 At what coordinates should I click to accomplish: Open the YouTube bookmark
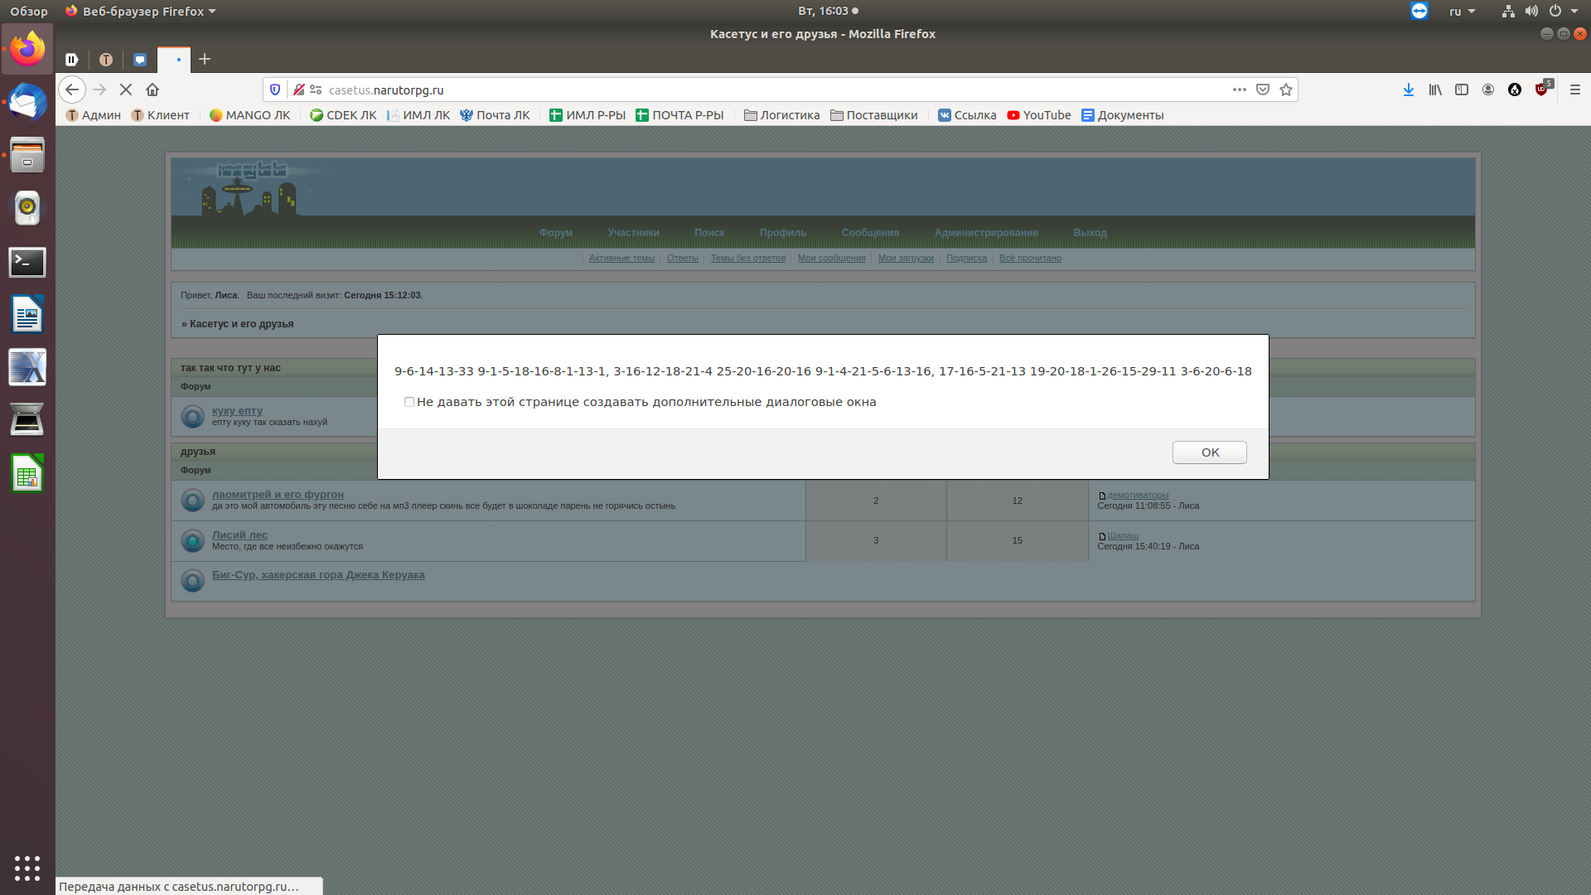(1039, 115)
